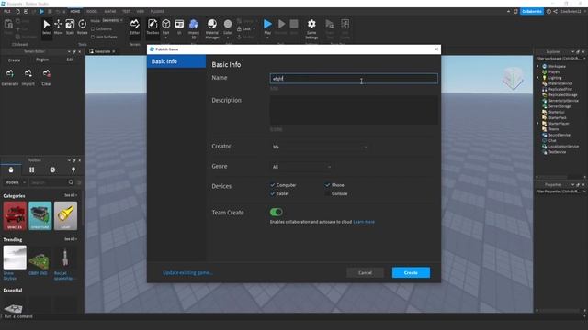
Task: Toggle the Tablet device checkbox
Action: point(273,193)
